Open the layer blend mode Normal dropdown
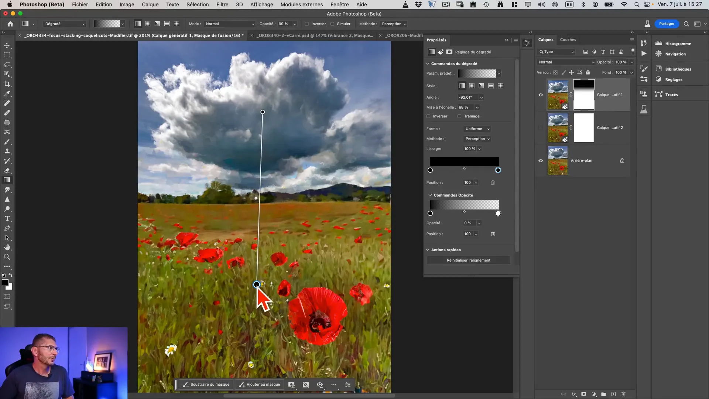Screen dimensions: 709x399 [x=566, y=62]
